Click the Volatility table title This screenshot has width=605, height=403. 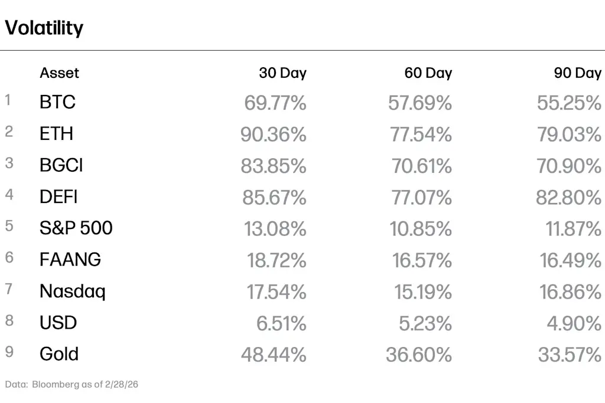point(44,28)
